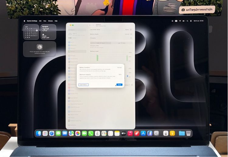Select Battery in the settings sidebar
Image resolution: width=228 pixels, height=157 pixels.
(x=77, y=51)
